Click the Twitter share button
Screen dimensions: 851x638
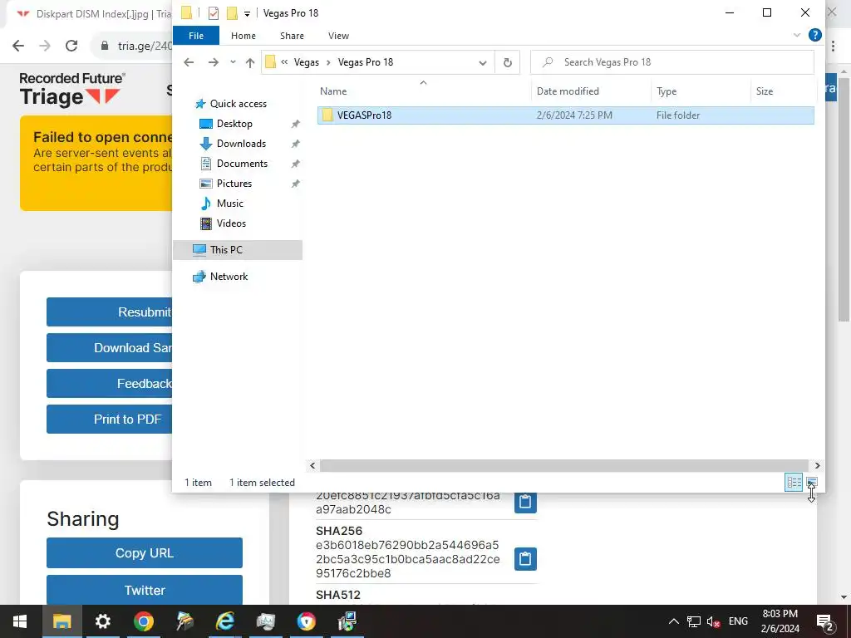click(x=145, y=590)
